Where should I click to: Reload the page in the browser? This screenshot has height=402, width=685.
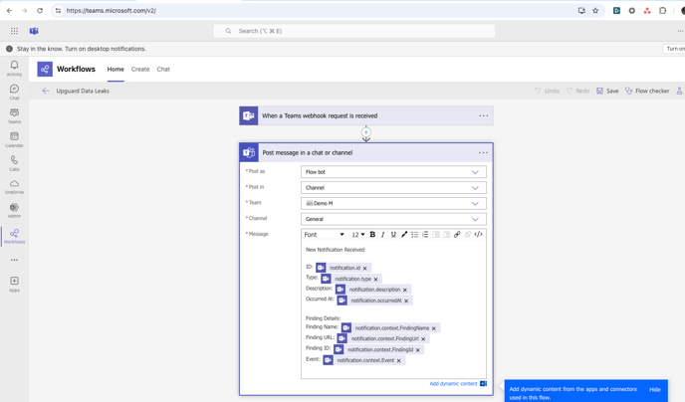tap(40, 11)
